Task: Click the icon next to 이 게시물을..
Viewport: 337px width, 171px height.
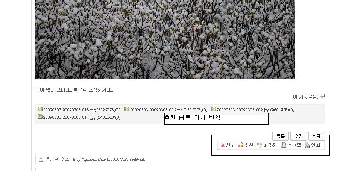Action: click(322, 97)
